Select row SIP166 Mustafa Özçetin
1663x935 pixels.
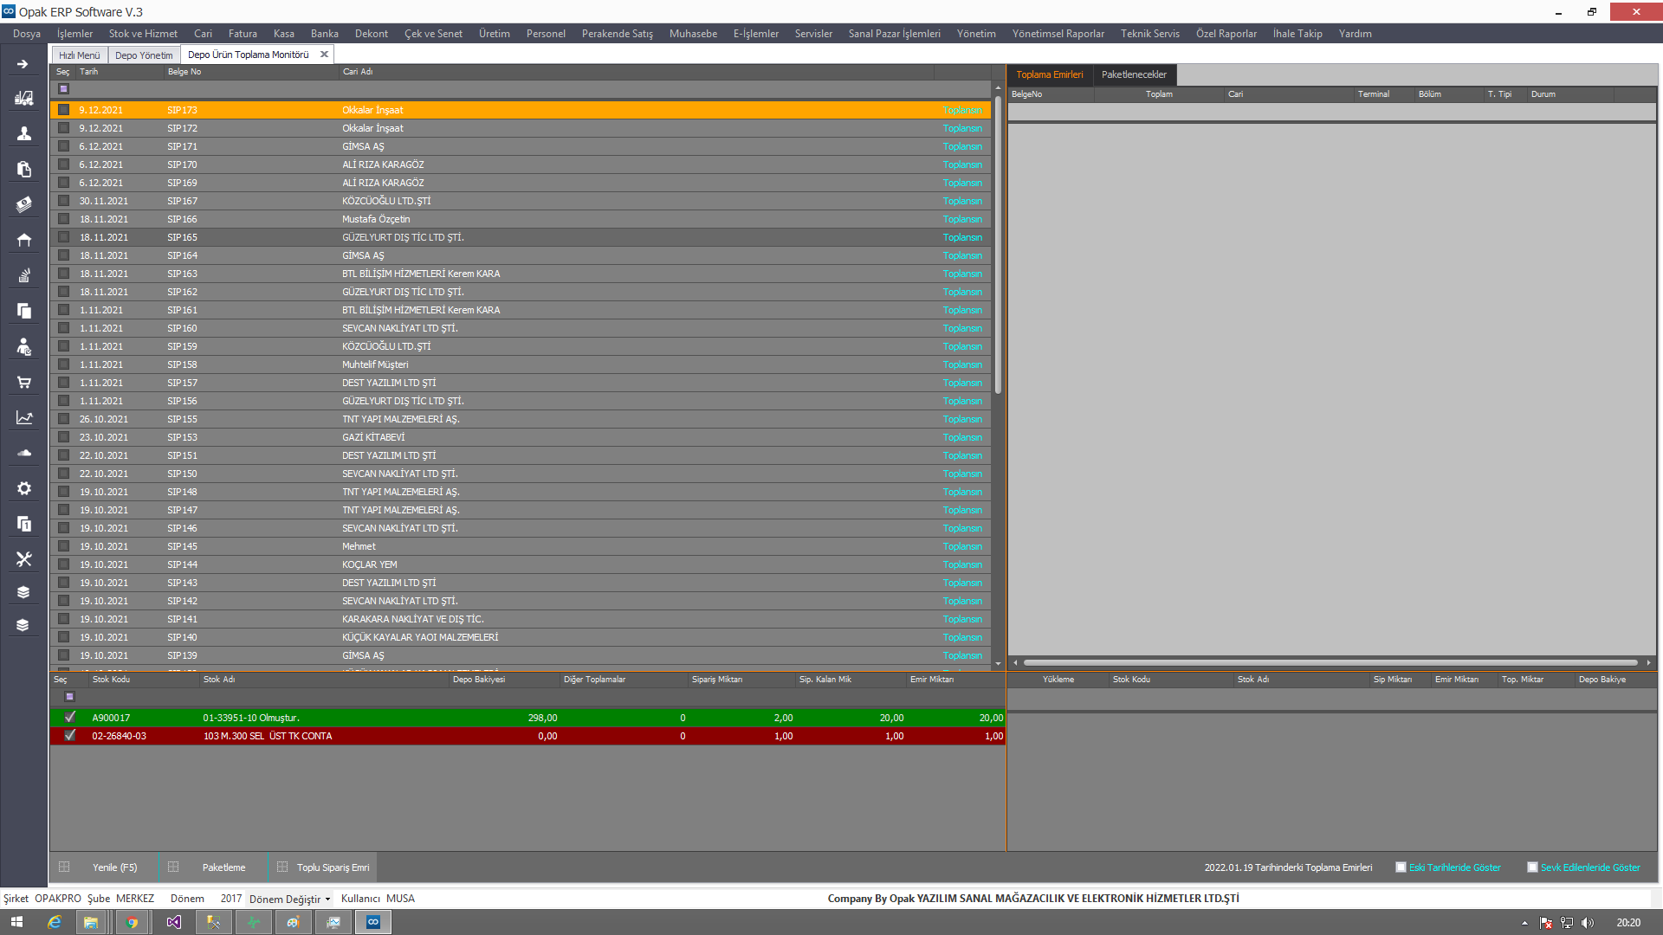coord(521,219)
